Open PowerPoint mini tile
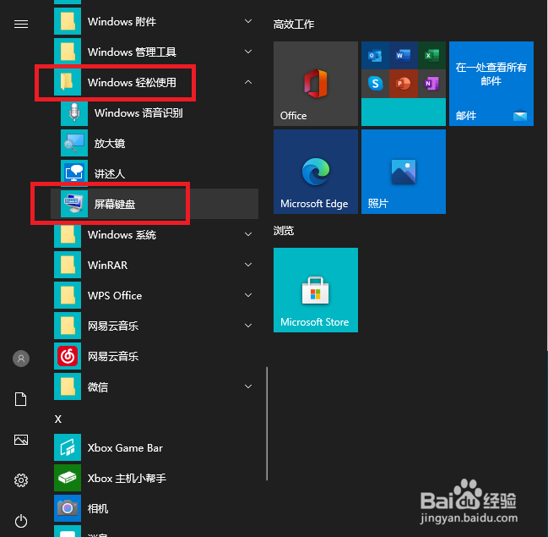This screenshot has width=548, height=537. [404, 84]
